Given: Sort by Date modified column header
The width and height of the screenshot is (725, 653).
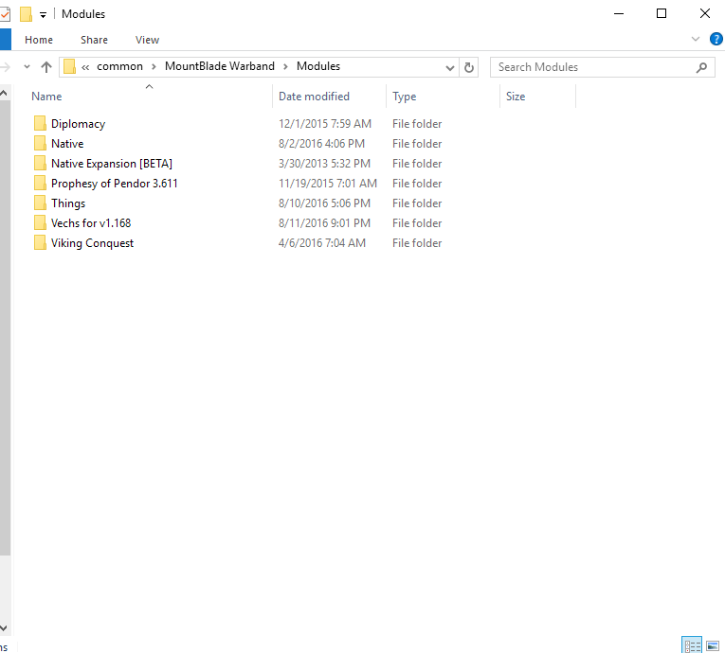Looking at the screenshot, I should 314,97.
